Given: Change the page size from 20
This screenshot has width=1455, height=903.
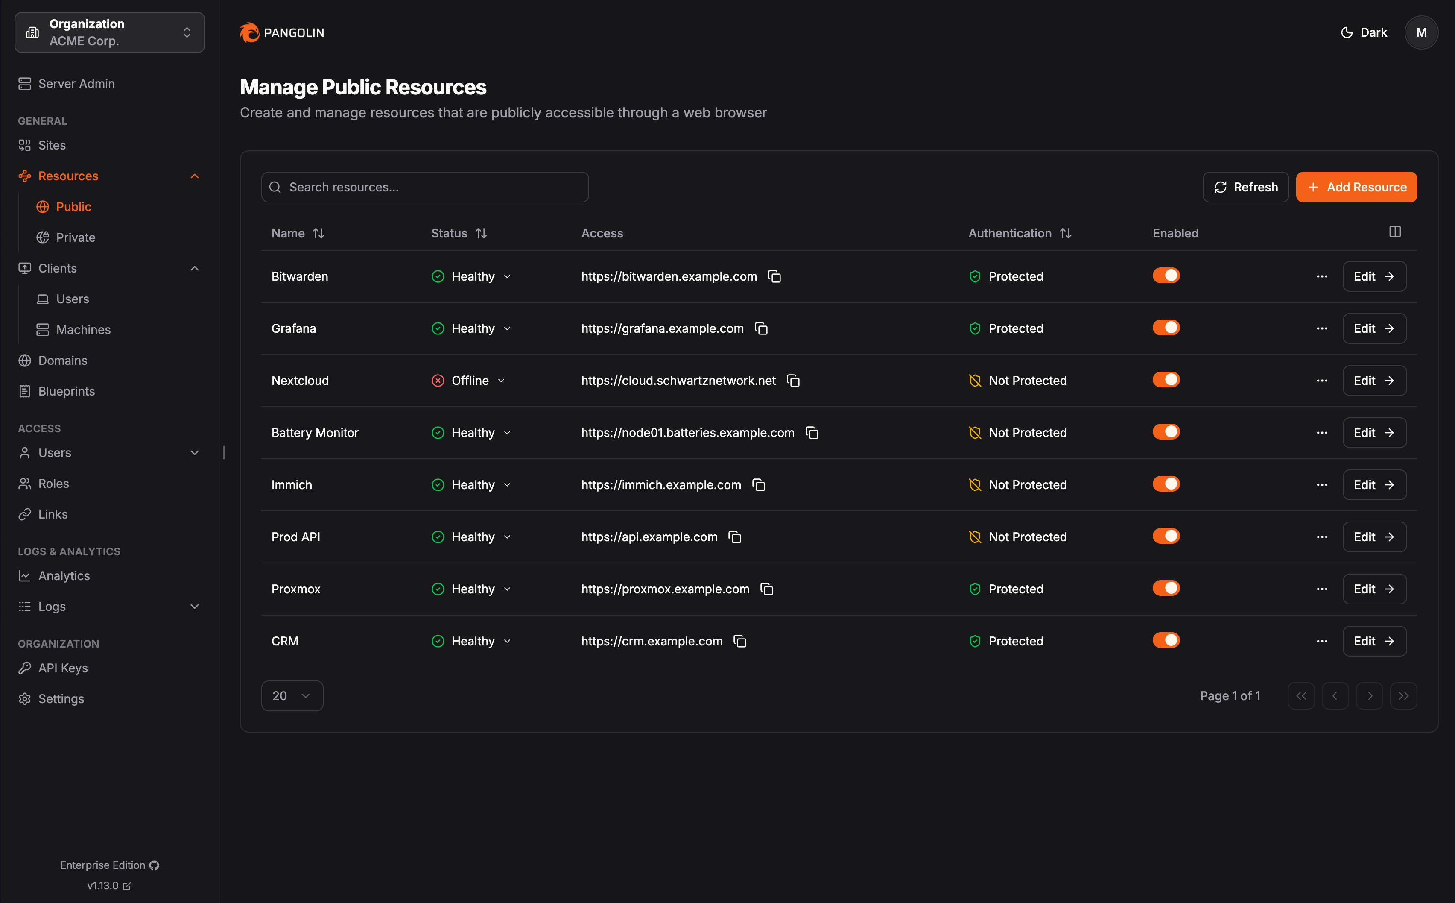Looking at the screenshot, I should [292, 695].
